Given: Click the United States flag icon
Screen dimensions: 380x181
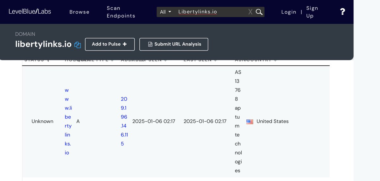Looking at the screenshot, I should [250, 122].
